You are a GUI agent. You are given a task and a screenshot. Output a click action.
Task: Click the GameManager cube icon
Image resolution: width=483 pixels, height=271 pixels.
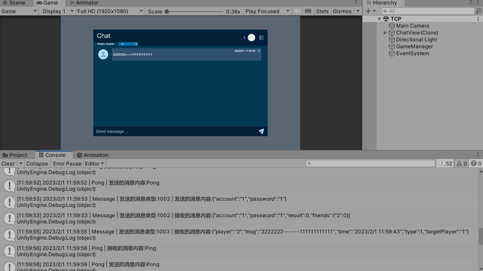392,47
